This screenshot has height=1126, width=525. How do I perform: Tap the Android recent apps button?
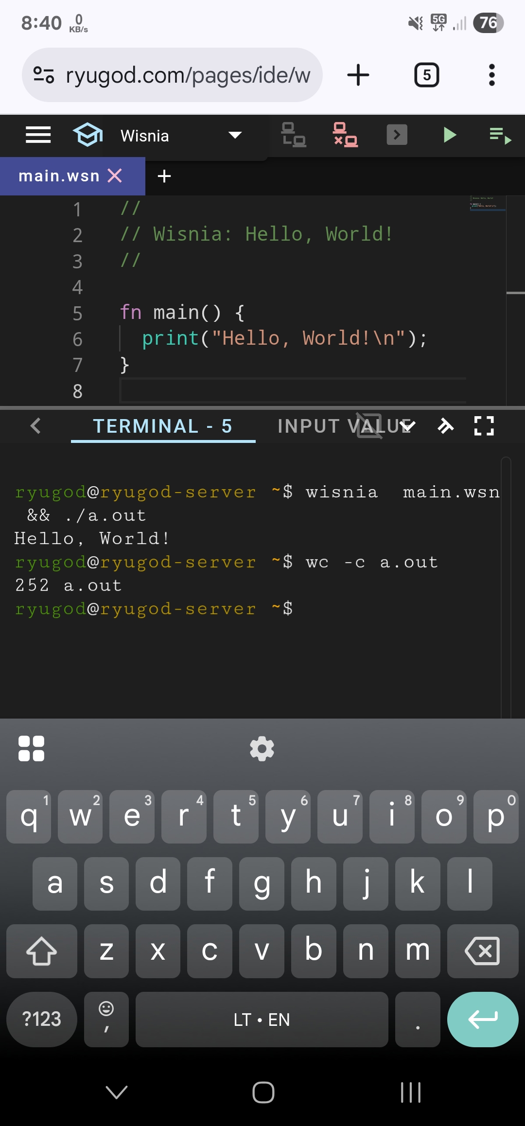coord(410,1092)
